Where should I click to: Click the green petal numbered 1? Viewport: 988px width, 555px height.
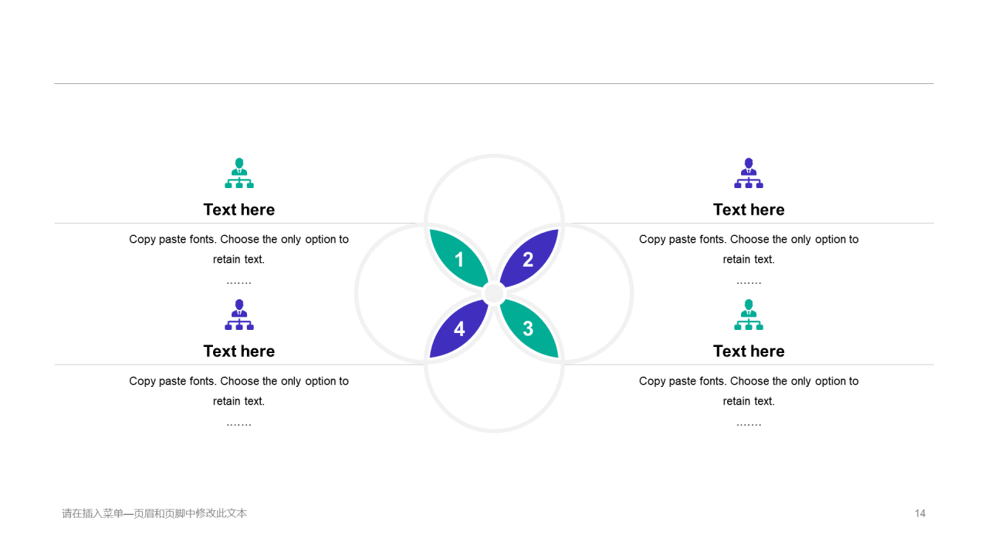click(x=459, y=259)
